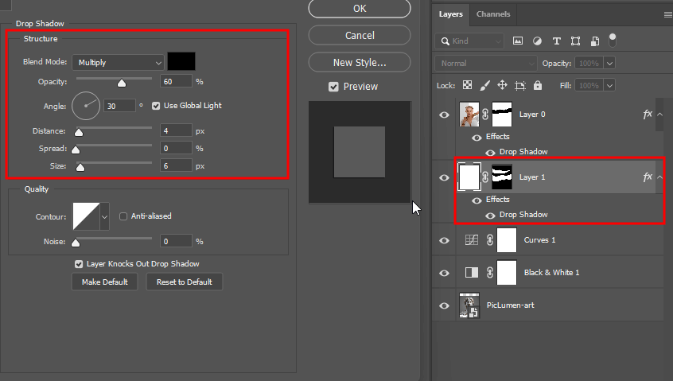The image size is (673, 381).
Task: Open Contour picker dropdown arrow
Action: (104, 216)
